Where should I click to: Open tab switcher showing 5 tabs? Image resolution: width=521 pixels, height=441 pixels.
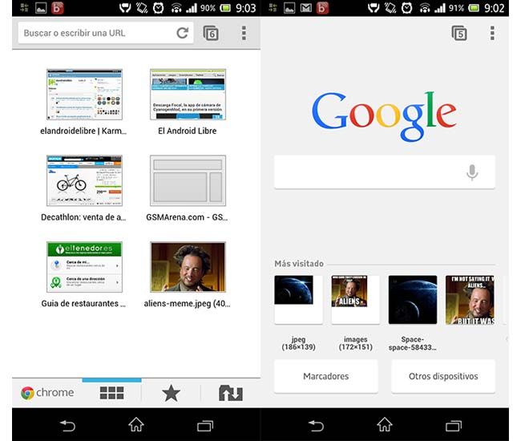tap(459, 33)
